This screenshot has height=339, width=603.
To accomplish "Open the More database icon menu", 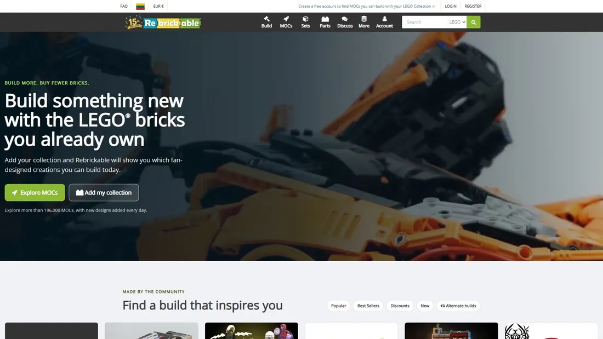I will 364,22.
